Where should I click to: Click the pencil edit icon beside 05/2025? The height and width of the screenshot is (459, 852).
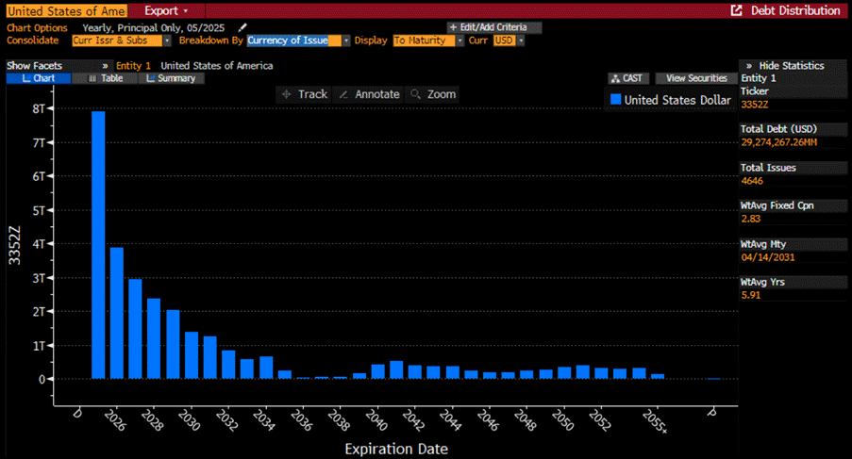point(242,27)
